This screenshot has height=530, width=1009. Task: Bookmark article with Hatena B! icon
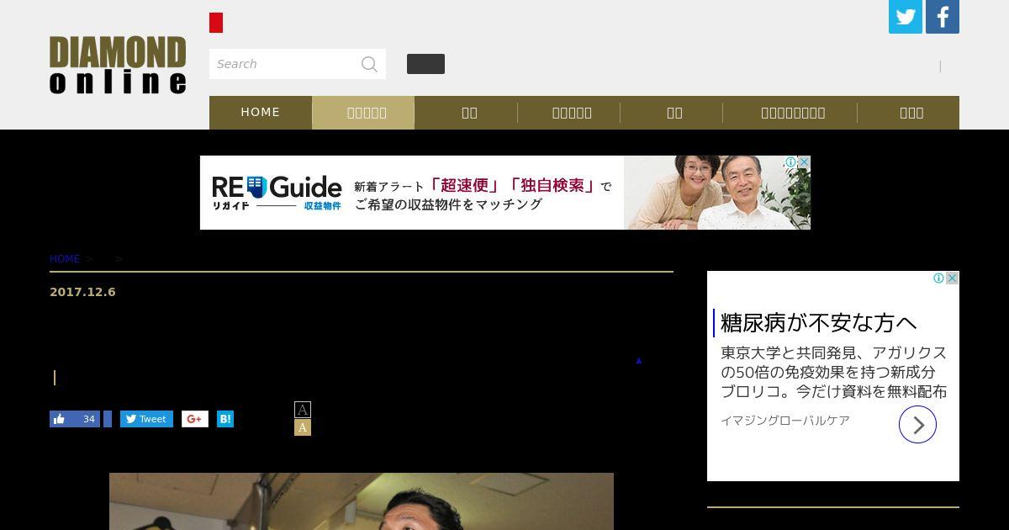coord(225,419)
